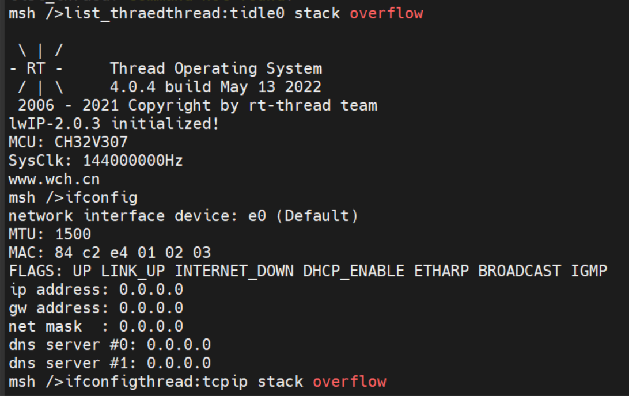Screen dimensions: 629x396
Task: Click red overflow after tidle0 stack
Action: [386, 13]
